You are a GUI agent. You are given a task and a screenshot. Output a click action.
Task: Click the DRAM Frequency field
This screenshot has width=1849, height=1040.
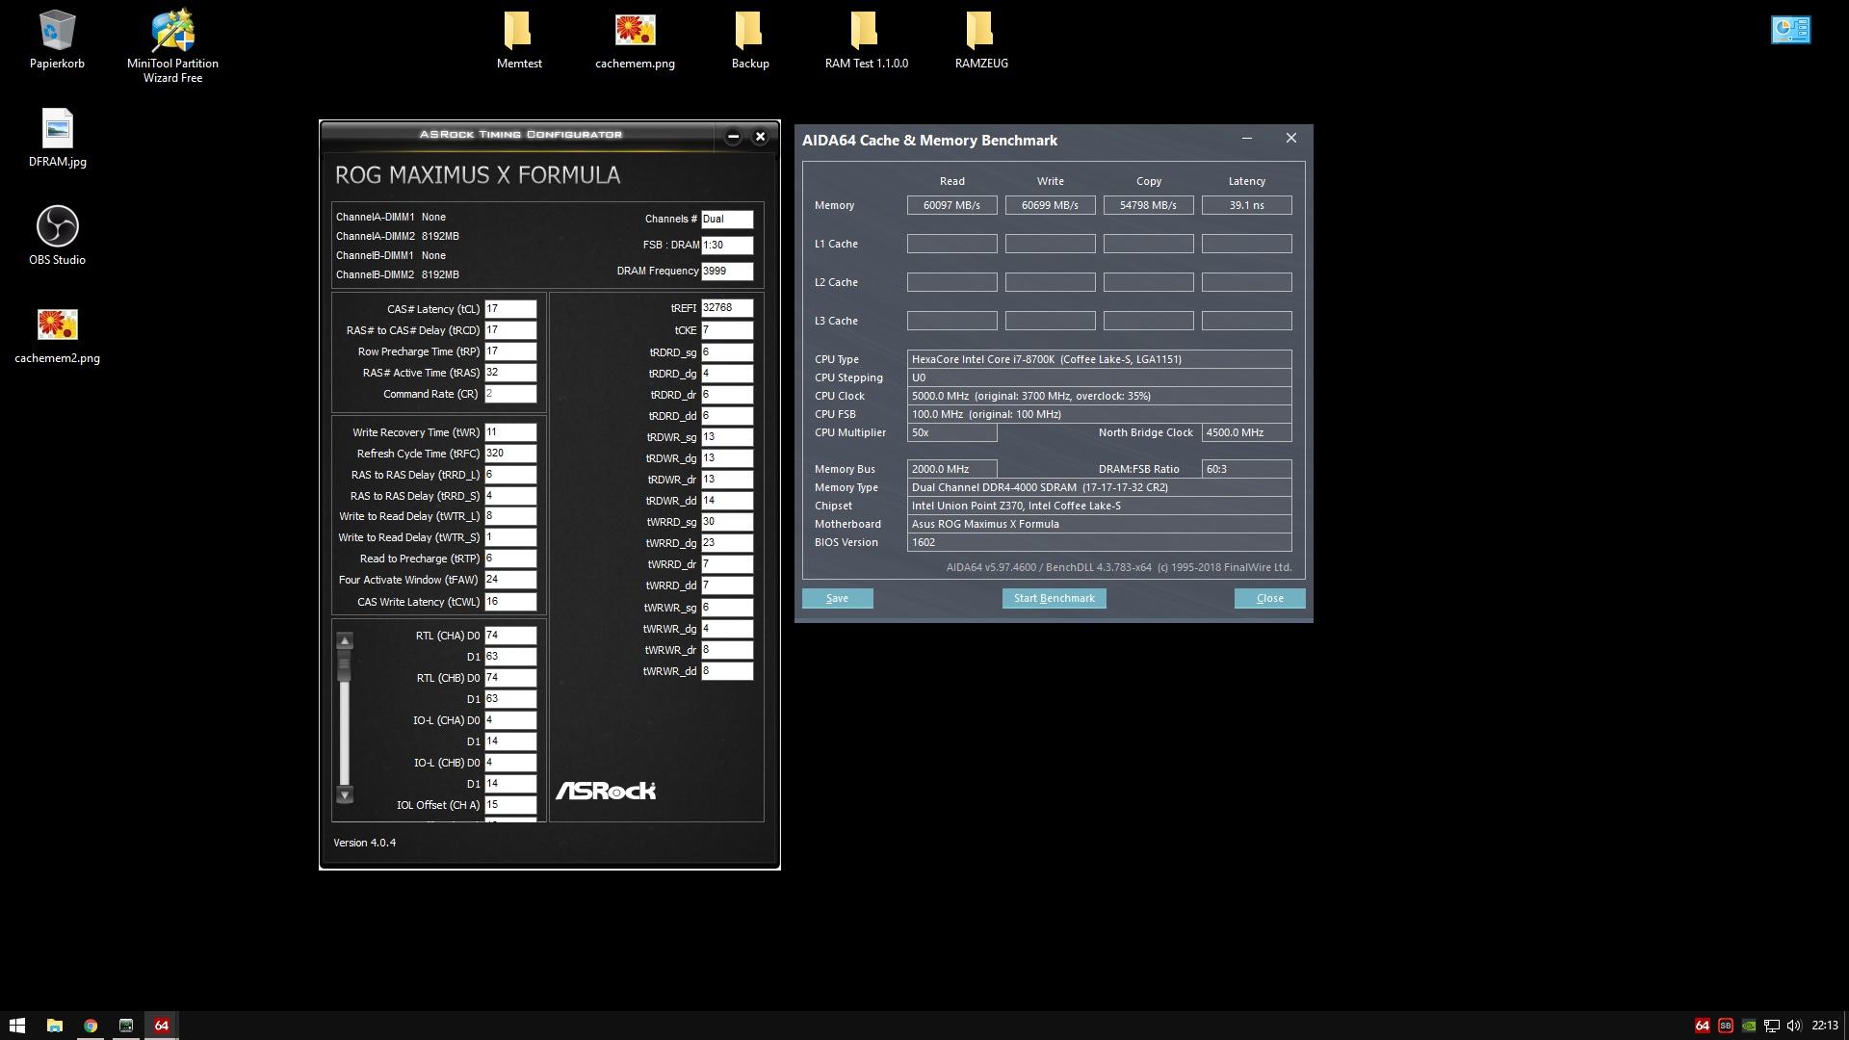pyautogui.click(x=726, y=272)
